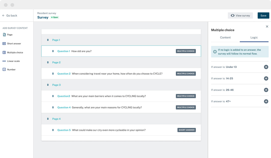Switch to the Content tab
Image resolution: width=271 pixels, height=158 pixels.
[x=225, y=37]
